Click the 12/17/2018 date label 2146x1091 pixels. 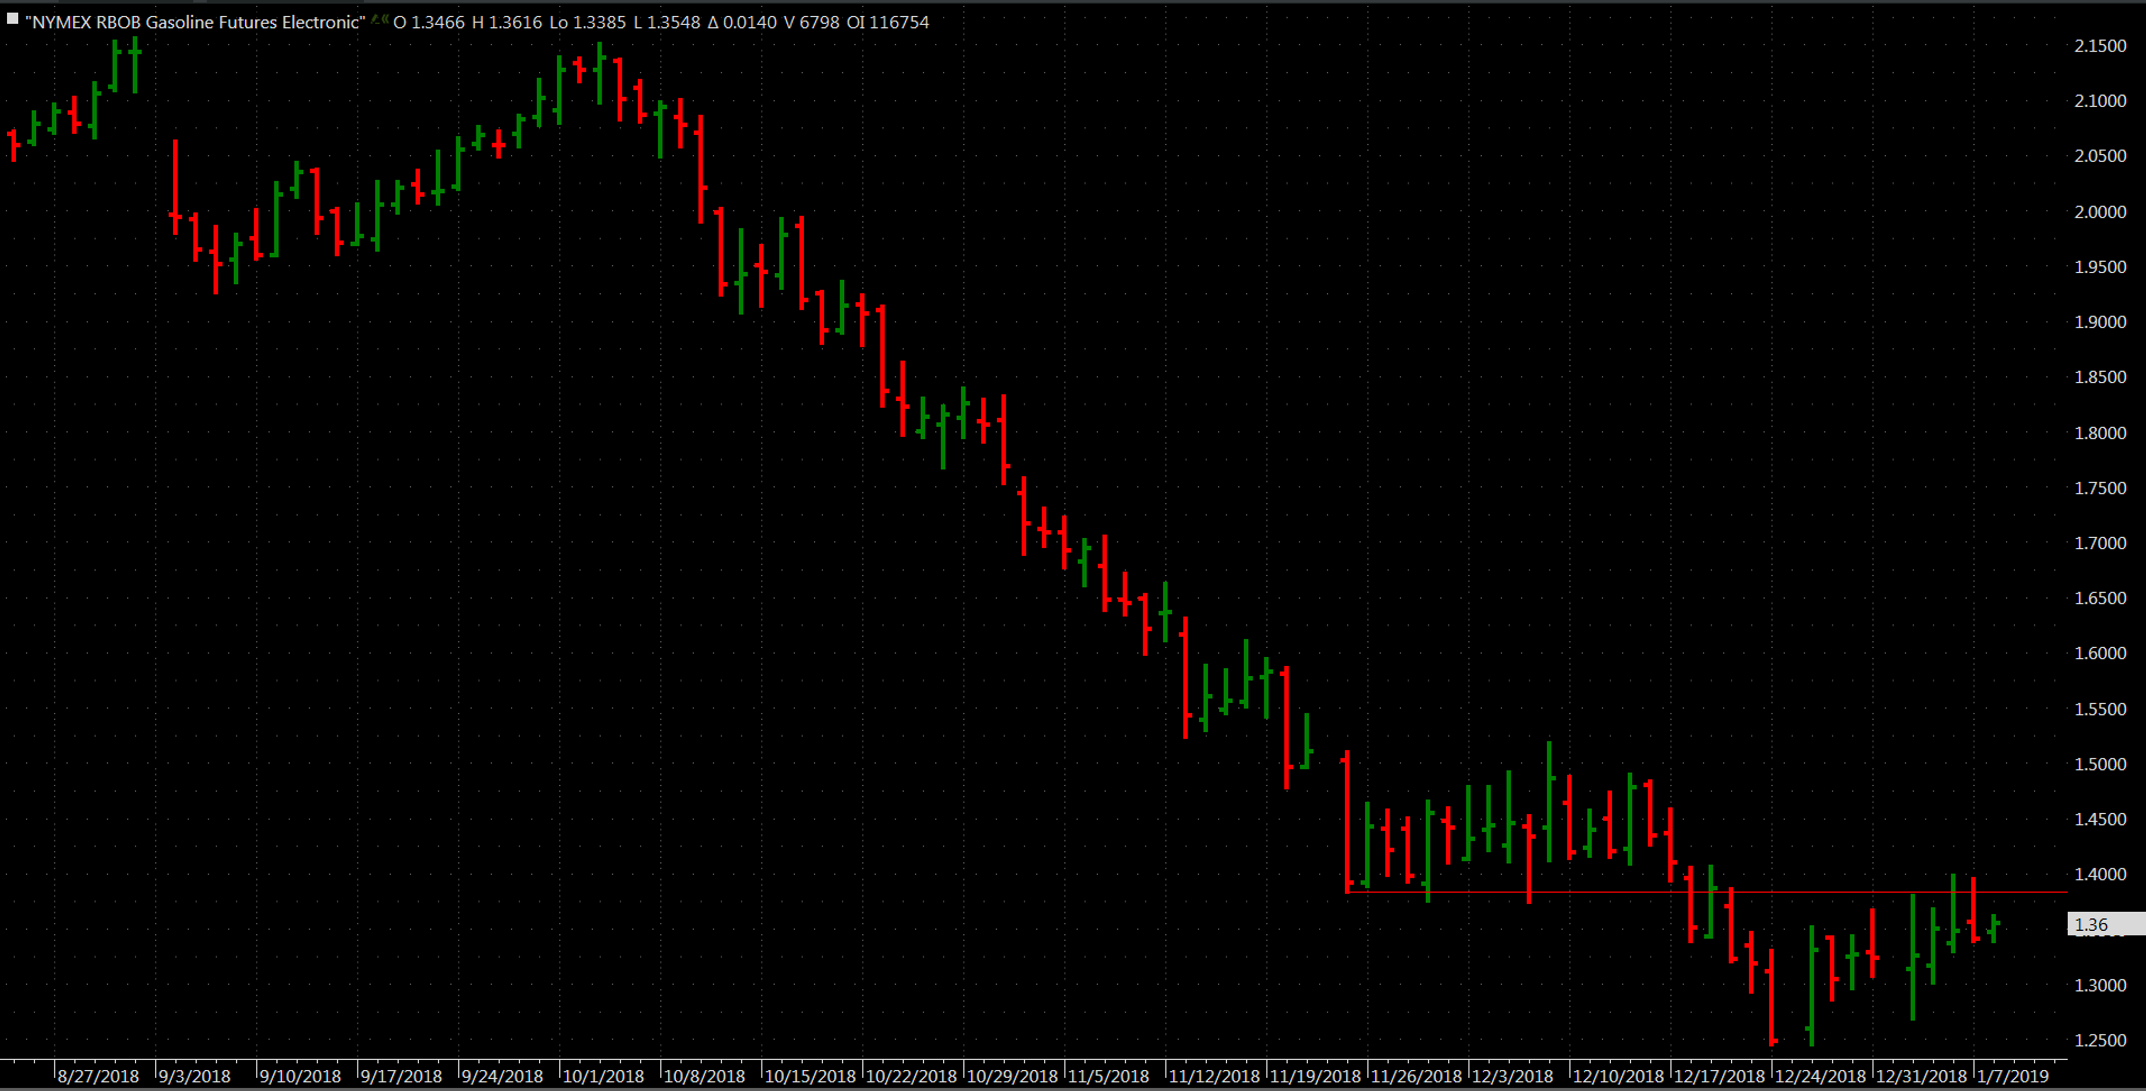click(1720, 1076)
